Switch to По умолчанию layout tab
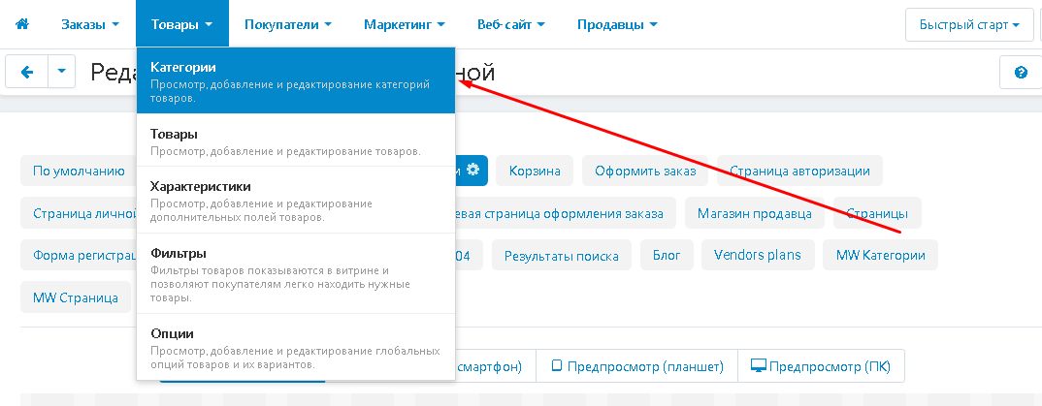Viewport: 1042px width, 406px height. pos(79,171)
